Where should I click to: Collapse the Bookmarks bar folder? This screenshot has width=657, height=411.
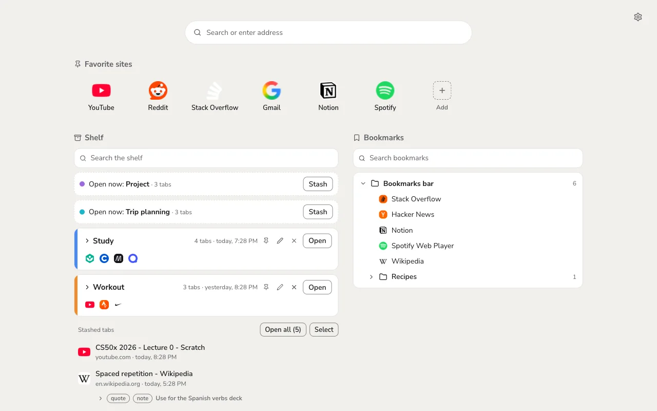click(363, 183)
